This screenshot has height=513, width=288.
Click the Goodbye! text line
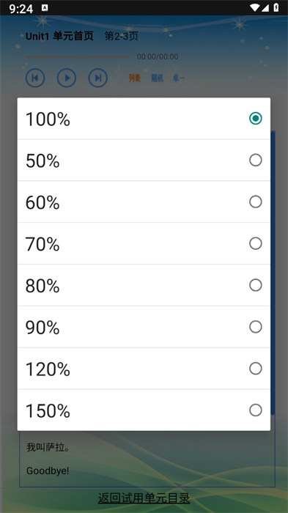click(x=48, y=470)
